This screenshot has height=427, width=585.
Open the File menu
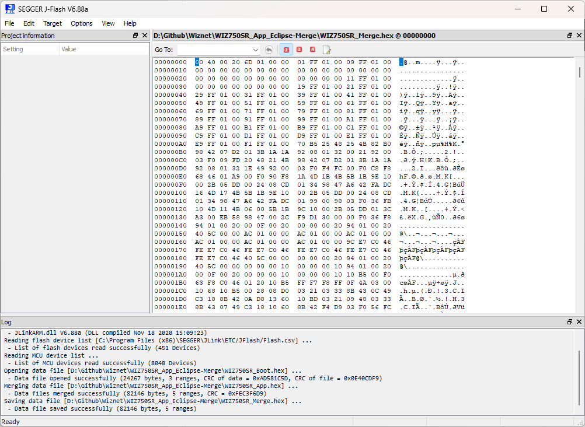(x=9, y=23)
